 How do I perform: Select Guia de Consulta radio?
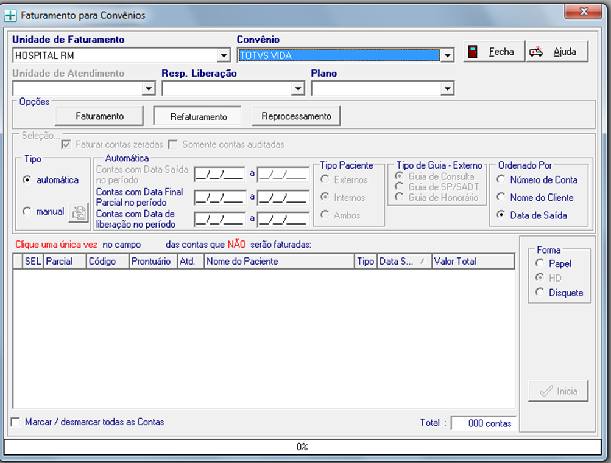coord(399,176)
